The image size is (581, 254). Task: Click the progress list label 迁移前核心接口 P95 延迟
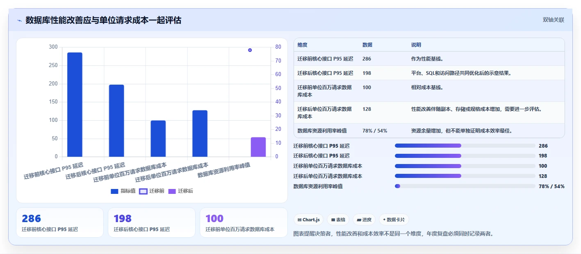321,146
